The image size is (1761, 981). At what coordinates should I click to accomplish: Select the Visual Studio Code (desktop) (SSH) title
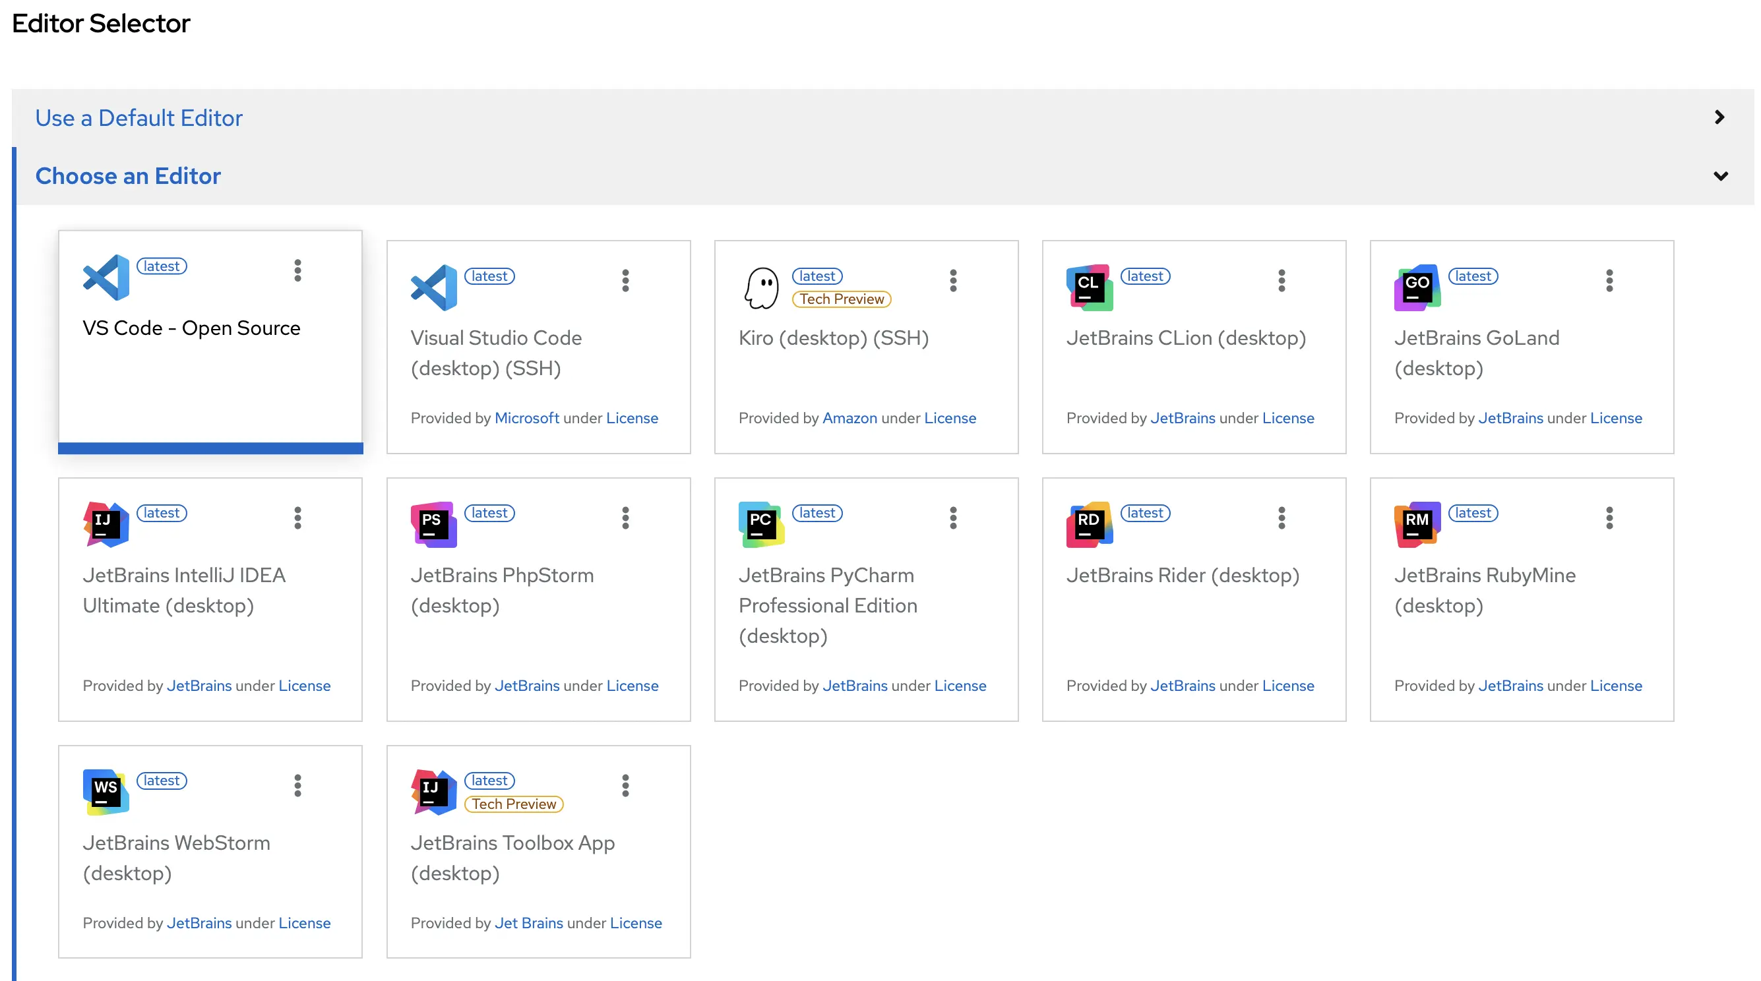[496, 353]
